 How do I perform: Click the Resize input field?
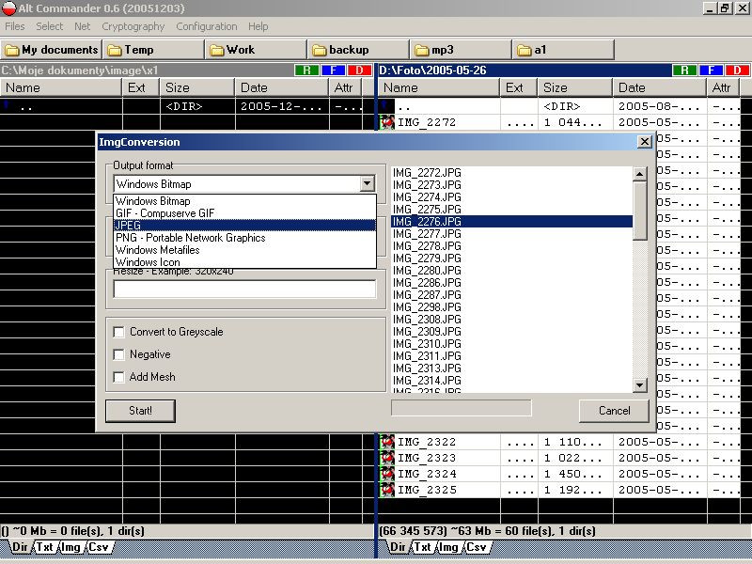point(244,289)
